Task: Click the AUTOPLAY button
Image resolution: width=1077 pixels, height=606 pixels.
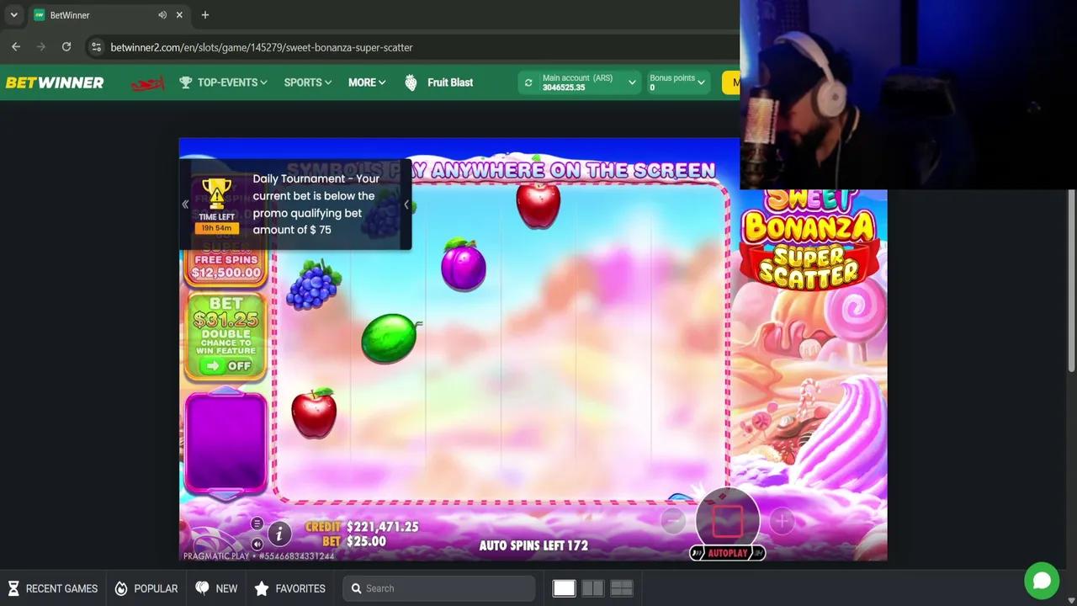Action: [x=727, y=553]
